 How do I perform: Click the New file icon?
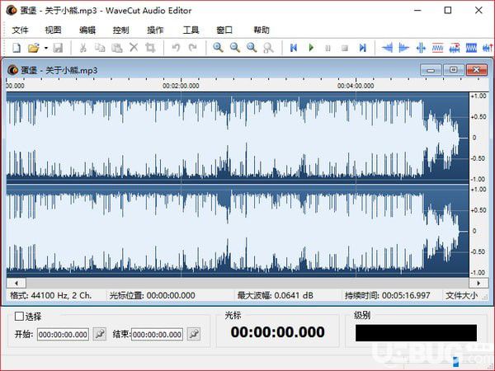[16, 48]
